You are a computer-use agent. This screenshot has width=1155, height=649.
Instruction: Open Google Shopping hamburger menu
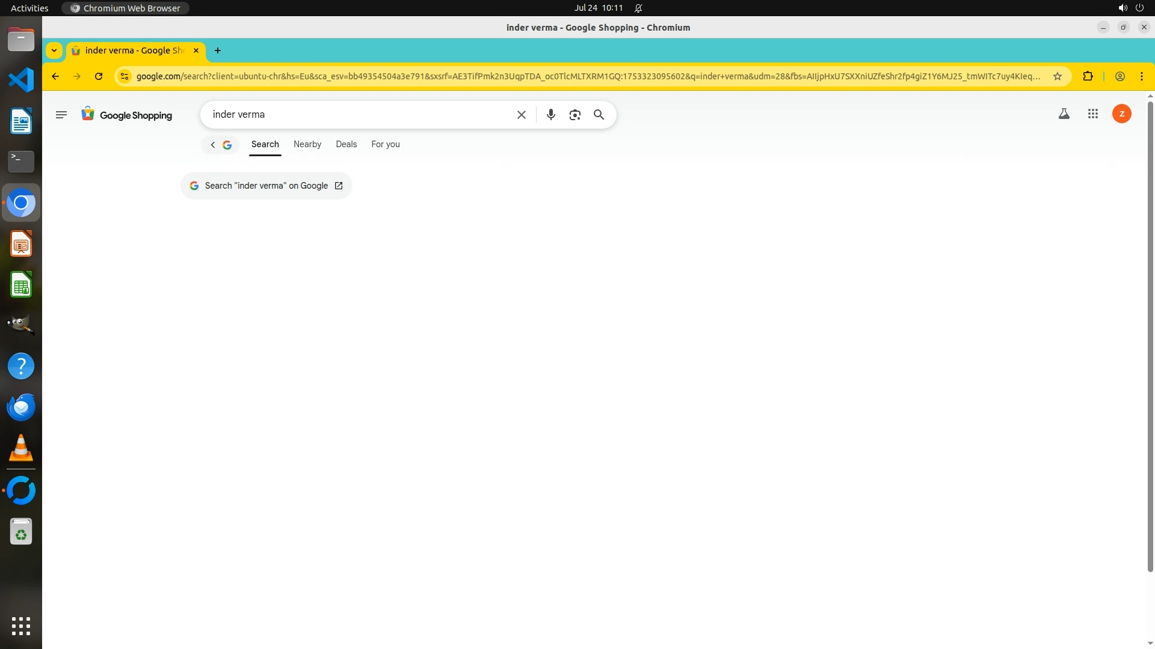pyautogui.click(x=61, y=115)
